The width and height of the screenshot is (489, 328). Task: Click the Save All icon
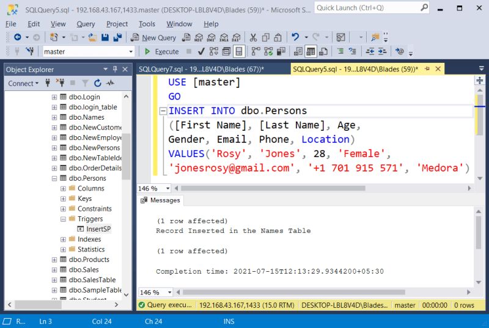(x=117, y=37)
